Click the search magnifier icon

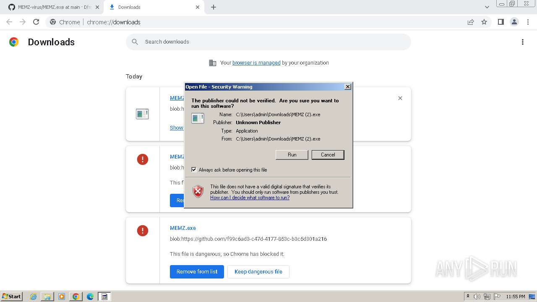[135, 42]
